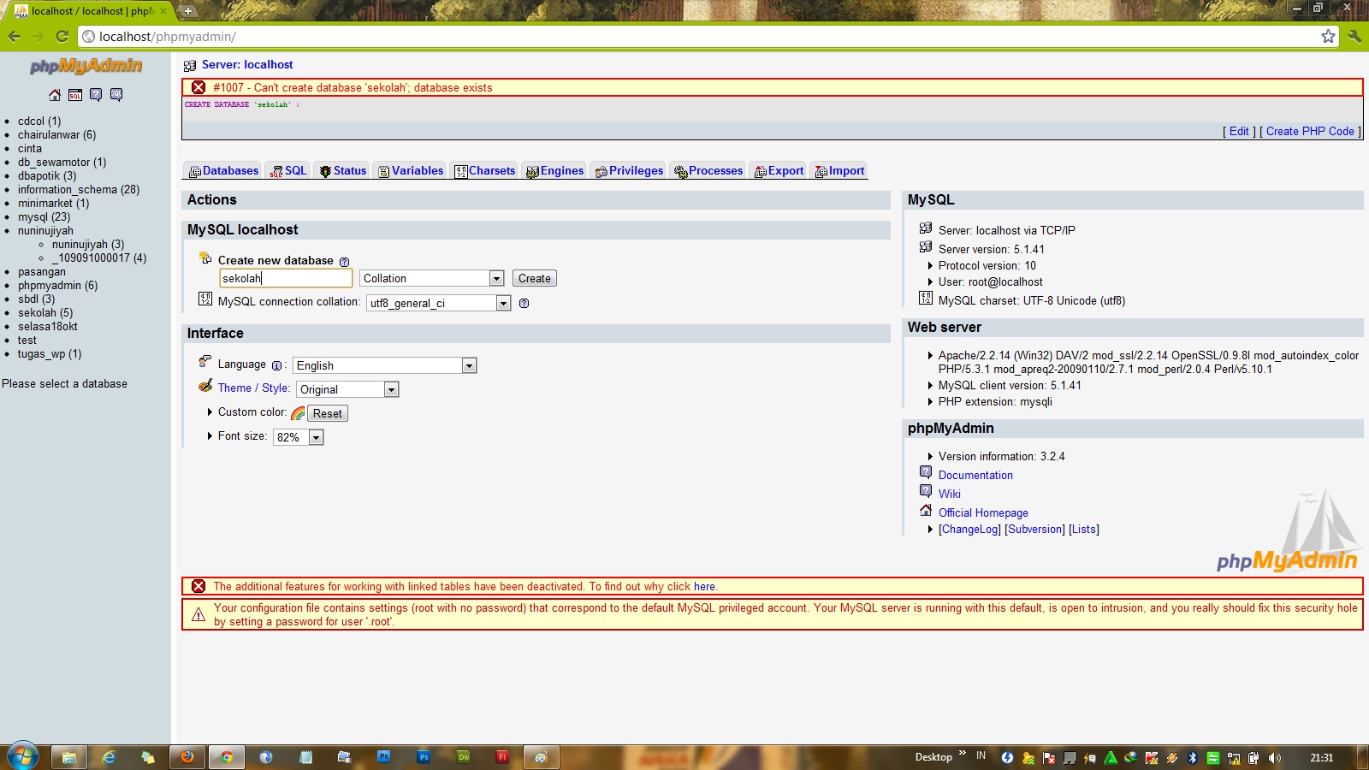Switch to the Engines tab
Screen dimensions: 1369x770
tap(554, 171)
